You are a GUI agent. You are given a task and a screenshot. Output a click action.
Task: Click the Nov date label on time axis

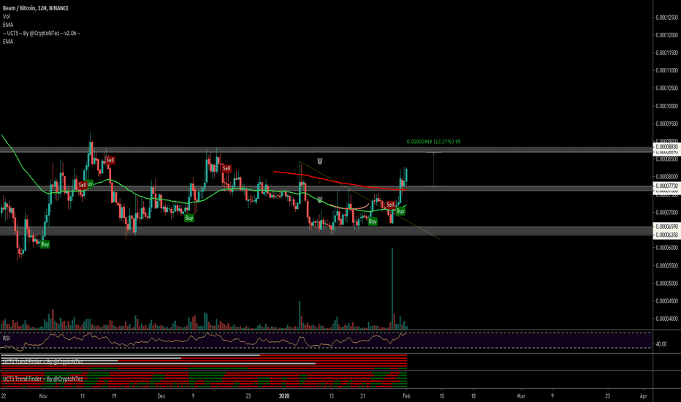click(42, 396)
